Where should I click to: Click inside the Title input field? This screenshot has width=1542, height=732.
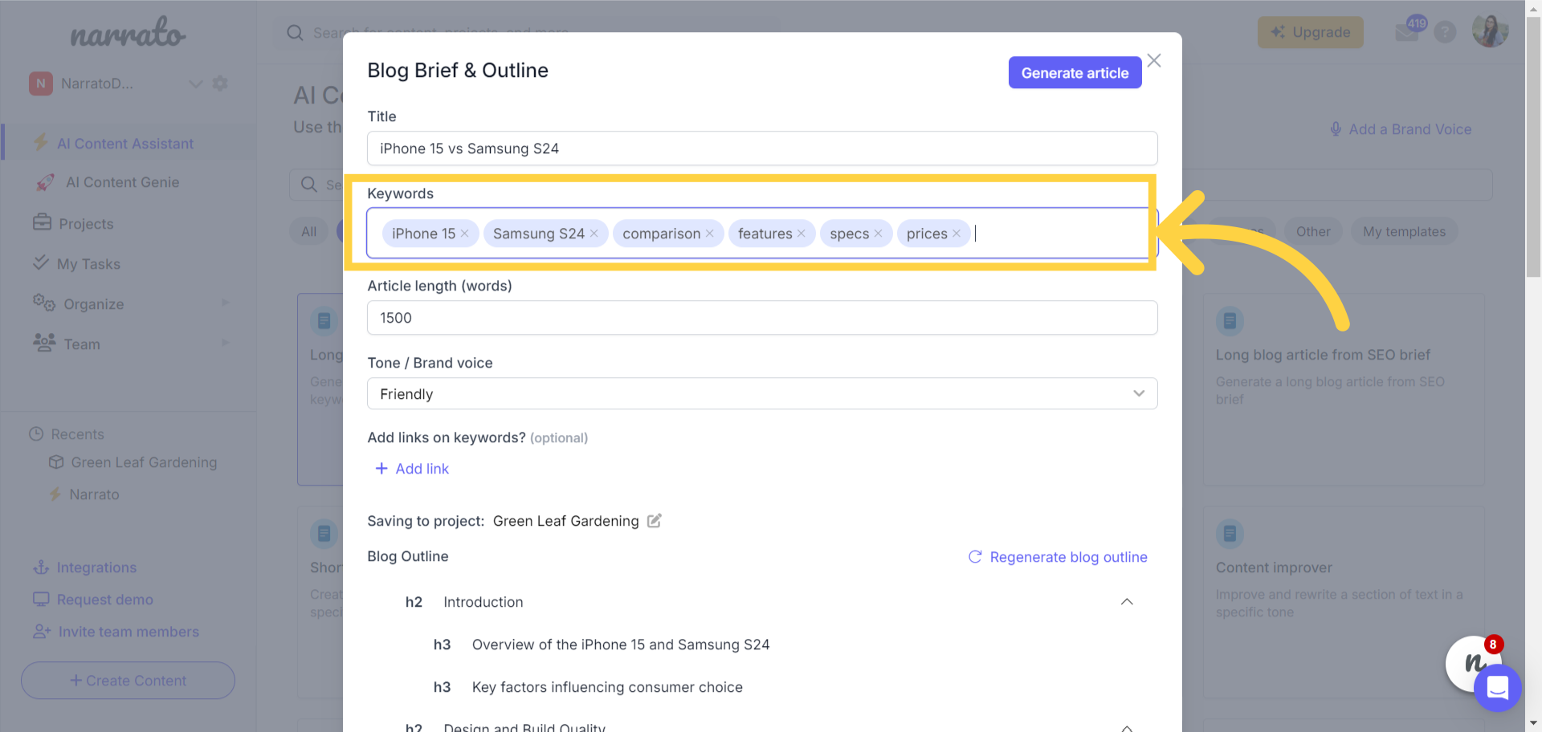coord(761,148)
